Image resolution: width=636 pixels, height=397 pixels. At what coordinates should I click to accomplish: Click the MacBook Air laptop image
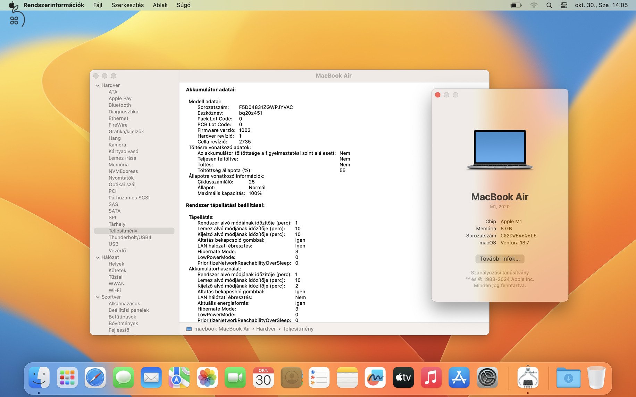[500, 149]
